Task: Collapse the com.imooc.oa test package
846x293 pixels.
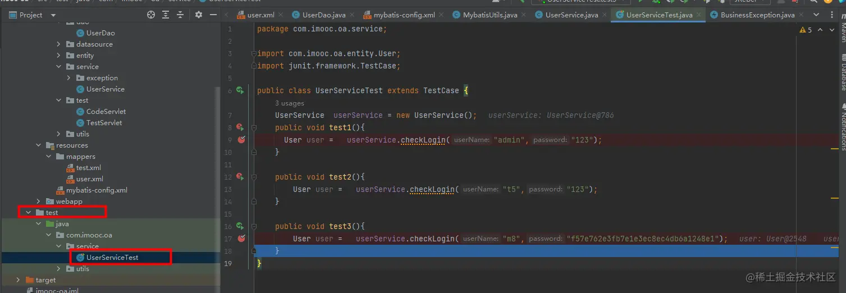Action: tap(49, 235)
